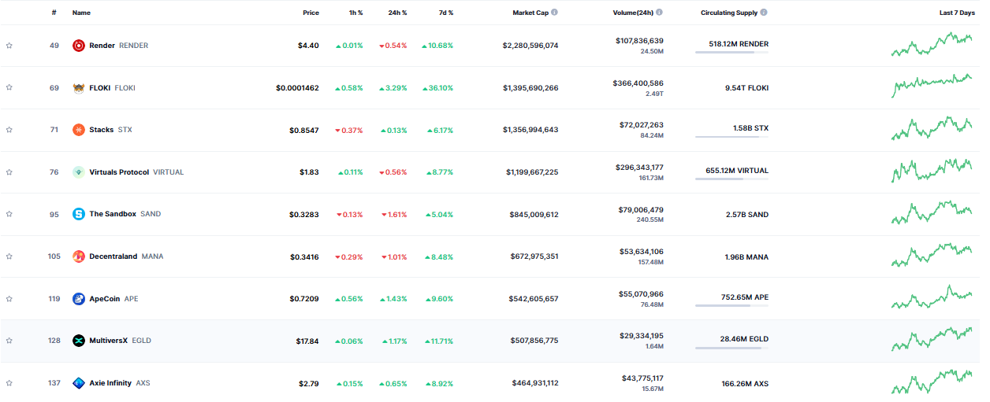Screen dimensions: 990x402
Task: Click Render market cap $2,280,596,074
Action: click(530, 46)
